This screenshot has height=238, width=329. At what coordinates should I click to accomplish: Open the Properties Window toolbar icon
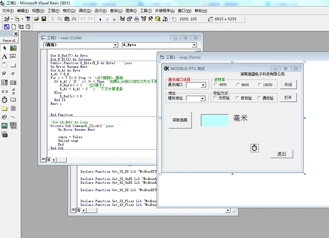(x=129, y=19)
